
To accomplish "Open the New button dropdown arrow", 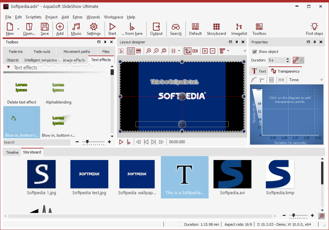I will tap(18, 29).
